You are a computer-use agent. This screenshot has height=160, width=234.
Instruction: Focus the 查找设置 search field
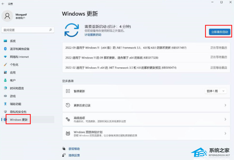(28, 30)
